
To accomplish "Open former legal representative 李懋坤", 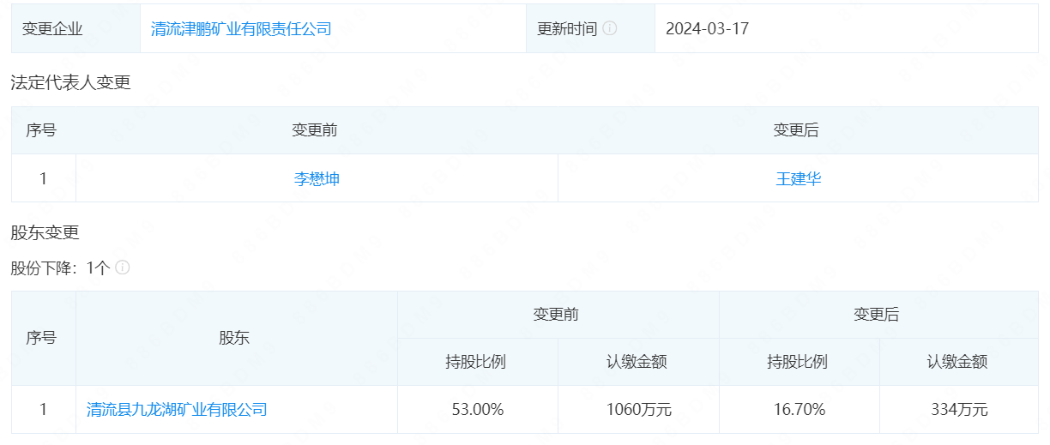I will [317, 178].
